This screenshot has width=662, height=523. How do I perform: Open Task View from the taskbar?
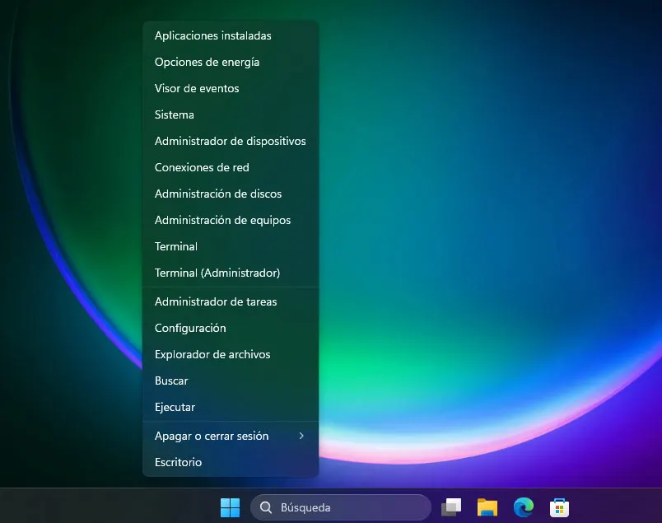451,507
